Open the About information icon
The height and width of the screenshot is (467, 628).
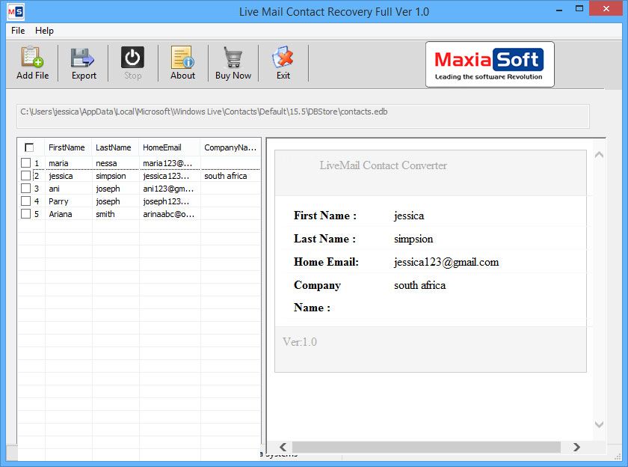tap(182, 57)
